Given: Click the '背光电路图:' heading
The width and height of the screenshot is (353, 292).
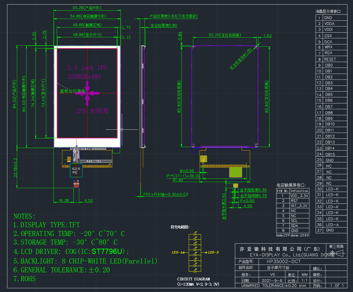Looking at the screenshot, I should click(180, 227).
